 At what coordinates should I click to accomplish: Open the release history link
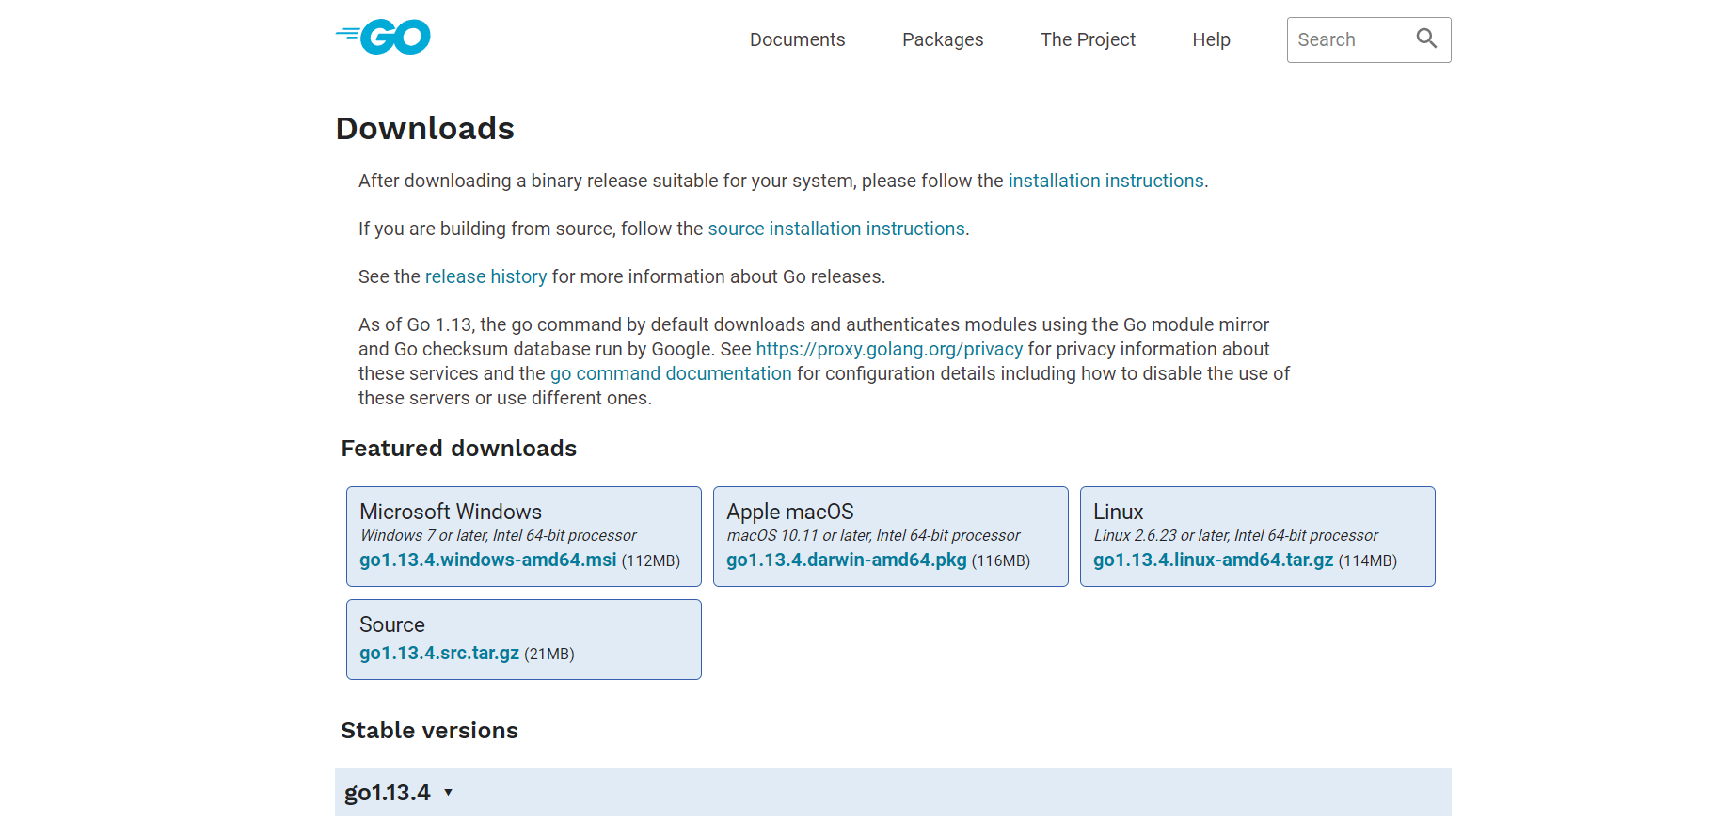click(485, 276)
